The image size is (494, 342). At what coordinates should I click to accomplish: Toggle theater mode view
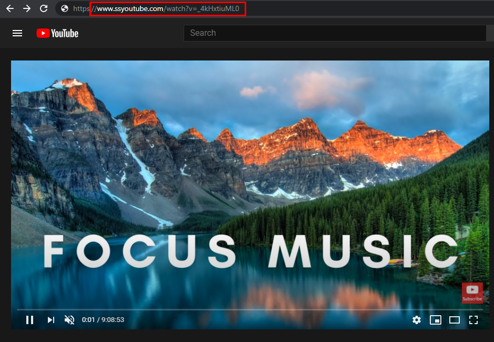pyautogui.click(x=454, y=319)
